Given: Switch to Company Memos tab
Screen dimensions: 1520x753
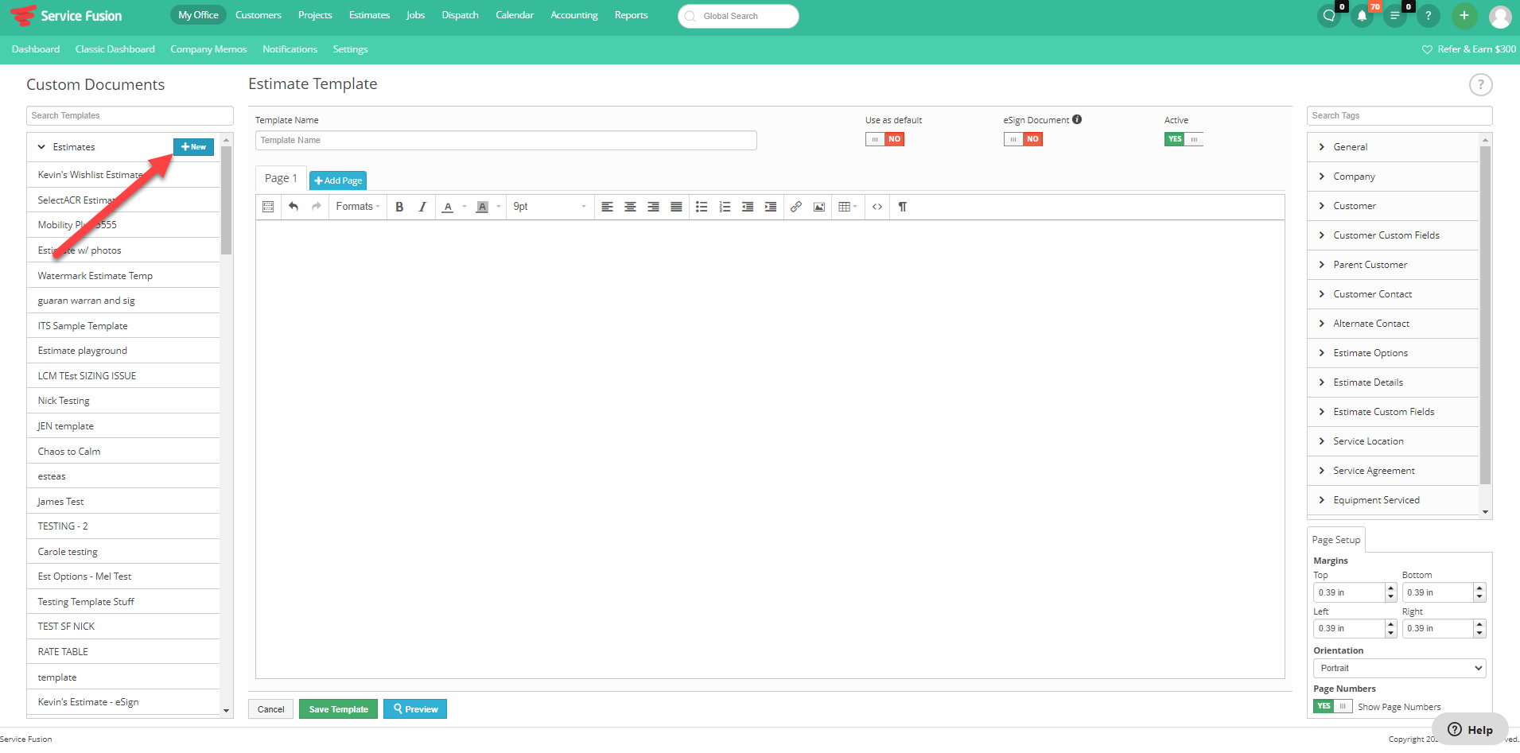Looking at the screenshot, I should (208, 49).
